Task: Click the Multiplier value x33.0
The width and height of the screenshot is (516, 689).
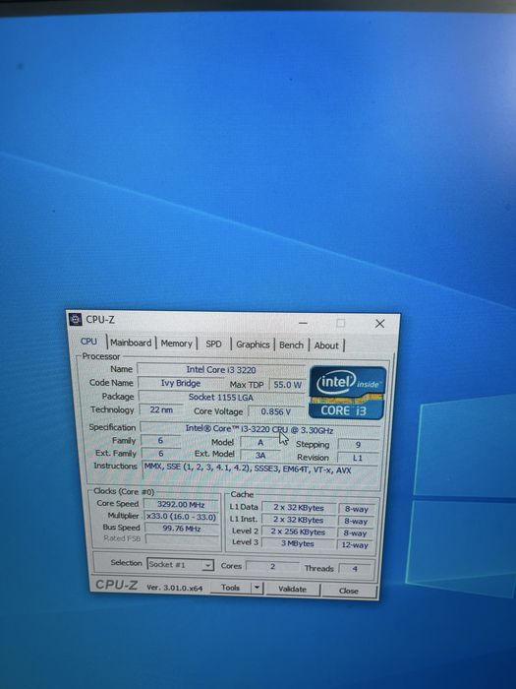Action: click(x=181, y=517)
